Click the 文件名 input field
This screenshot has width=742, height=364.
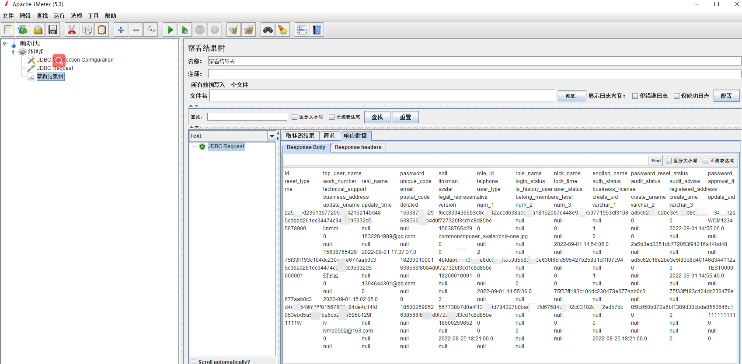(x=382, y=96)
